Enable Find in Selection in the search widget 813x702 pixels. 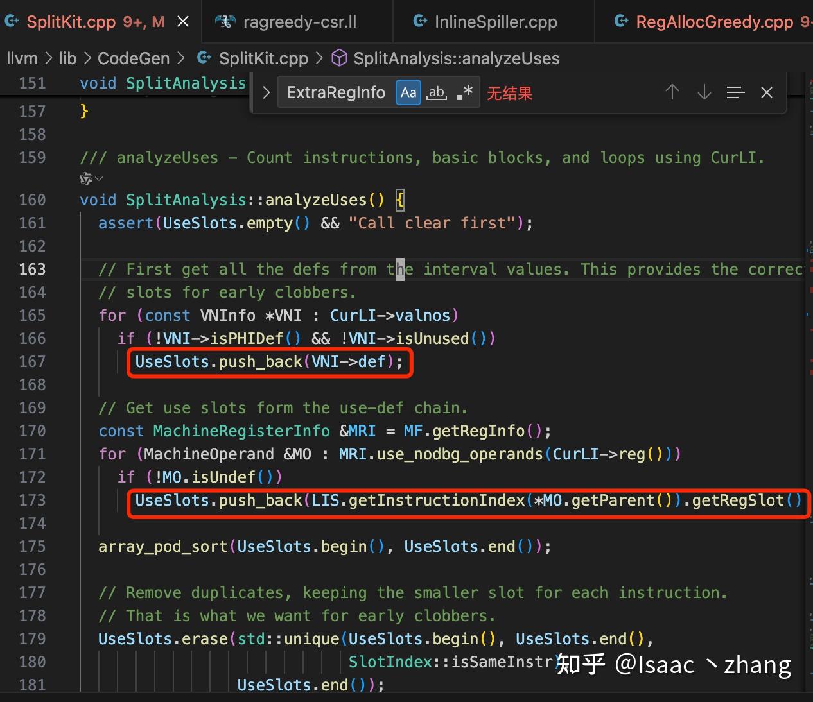pos(735,92)
